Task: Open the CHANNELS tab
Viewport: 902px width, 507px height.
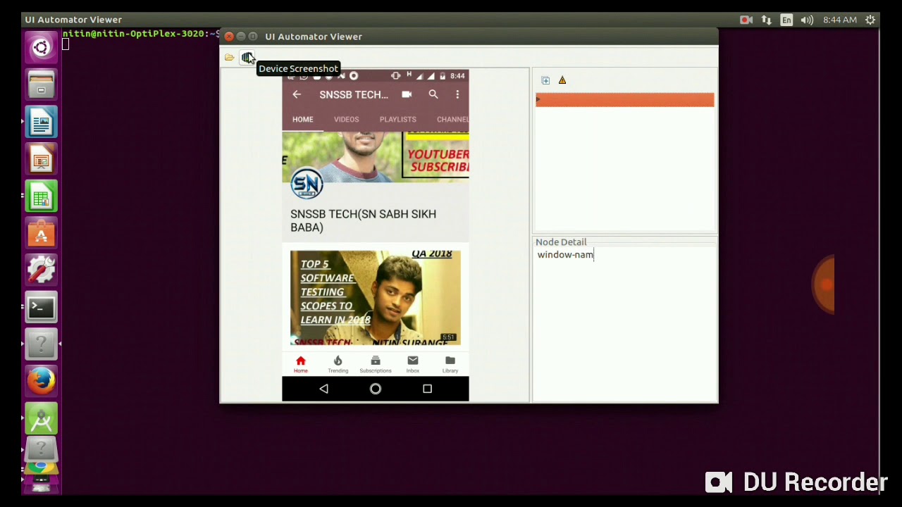Action: [x=452, y=119]
